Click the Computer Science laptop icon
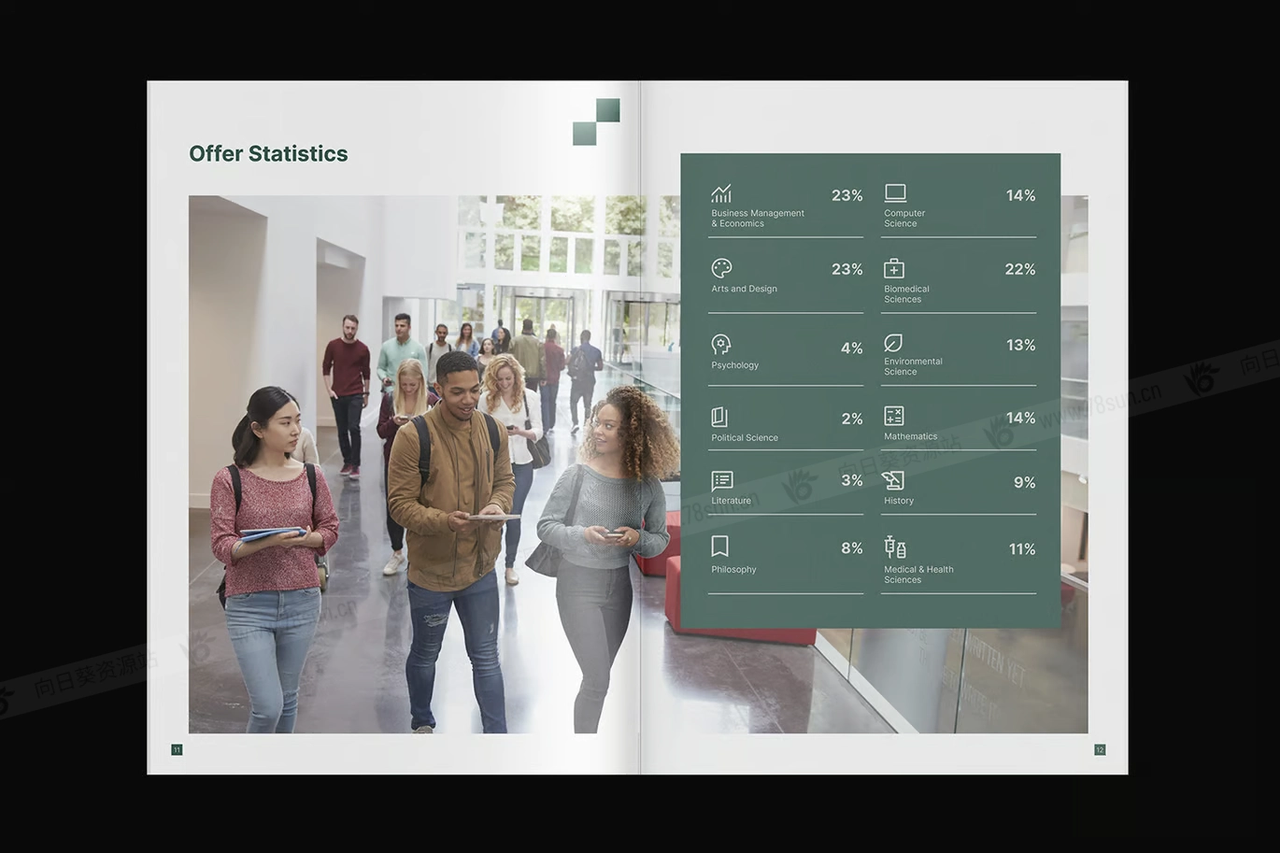1280x853 pixels. 895,192
